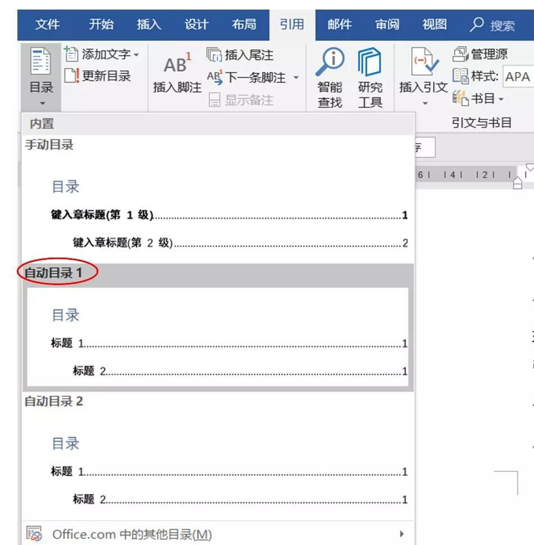Launch the 研究工具 (Researcher) tool
The height and width of the screenshot is (545, 534).
[x=371, y=76]
